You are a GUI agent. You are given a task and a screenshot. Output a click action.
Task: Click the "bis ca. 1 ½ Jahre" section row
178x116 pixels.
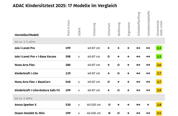point(25,41)
